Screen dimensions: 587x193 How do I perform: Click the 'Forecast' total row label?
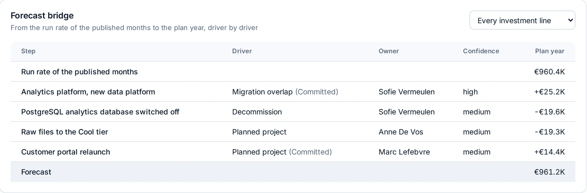click(x=36, y=172)
